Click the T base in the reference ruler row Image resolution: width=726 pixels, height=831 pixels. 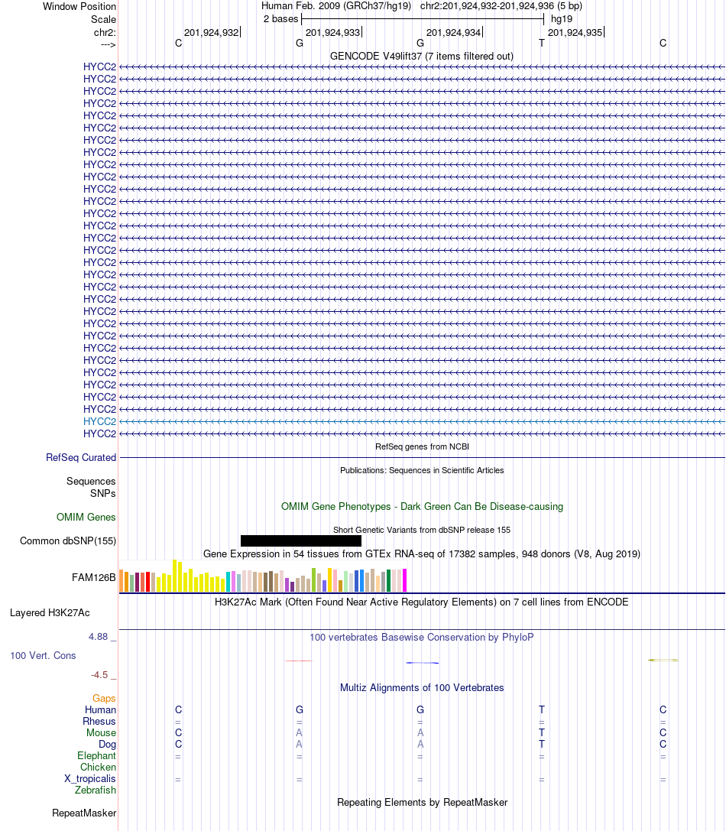(542, 44)
